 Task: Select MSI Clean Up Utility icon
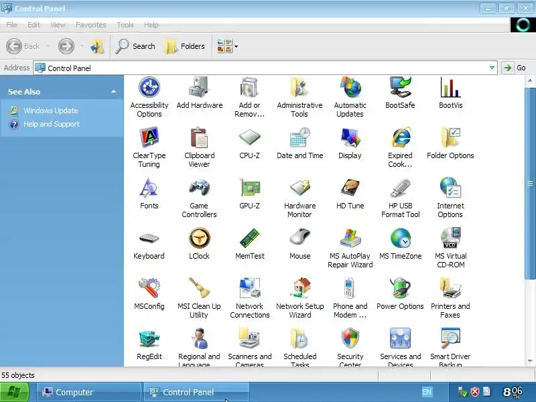point(199,288)
